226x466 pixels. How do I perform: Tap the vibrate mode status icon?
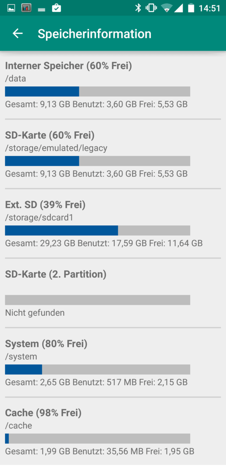tap(151, 8)
